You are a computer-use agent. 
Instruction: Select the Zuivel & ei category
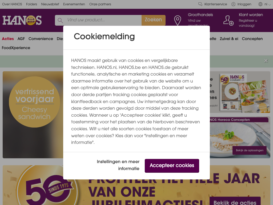pos(229,39)
